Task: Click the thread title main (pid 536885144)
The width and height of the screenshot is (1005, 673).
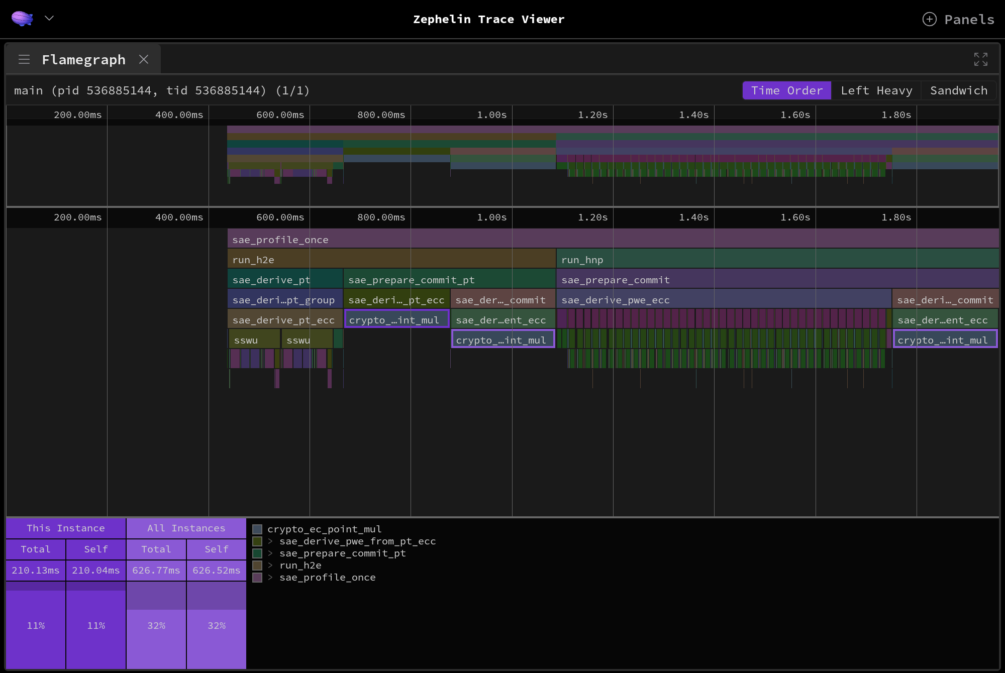Action: [x=162, y=90]
